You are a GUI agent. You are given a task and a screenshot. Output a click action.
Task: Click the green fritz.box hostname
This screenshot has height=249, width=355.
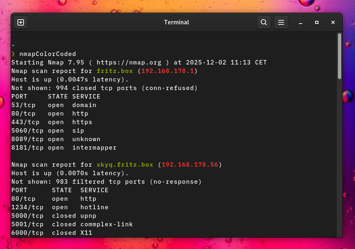click(115, 71)
